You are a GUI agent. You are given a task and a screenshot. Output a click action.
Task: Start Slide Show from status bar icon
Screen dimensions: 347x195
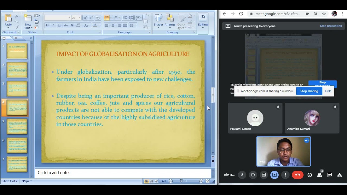pos(156,181)
